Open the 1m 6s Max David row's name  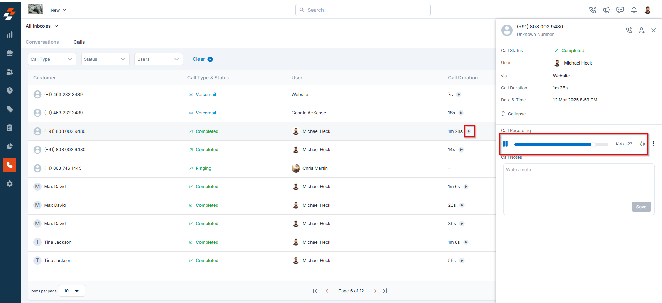55,187
